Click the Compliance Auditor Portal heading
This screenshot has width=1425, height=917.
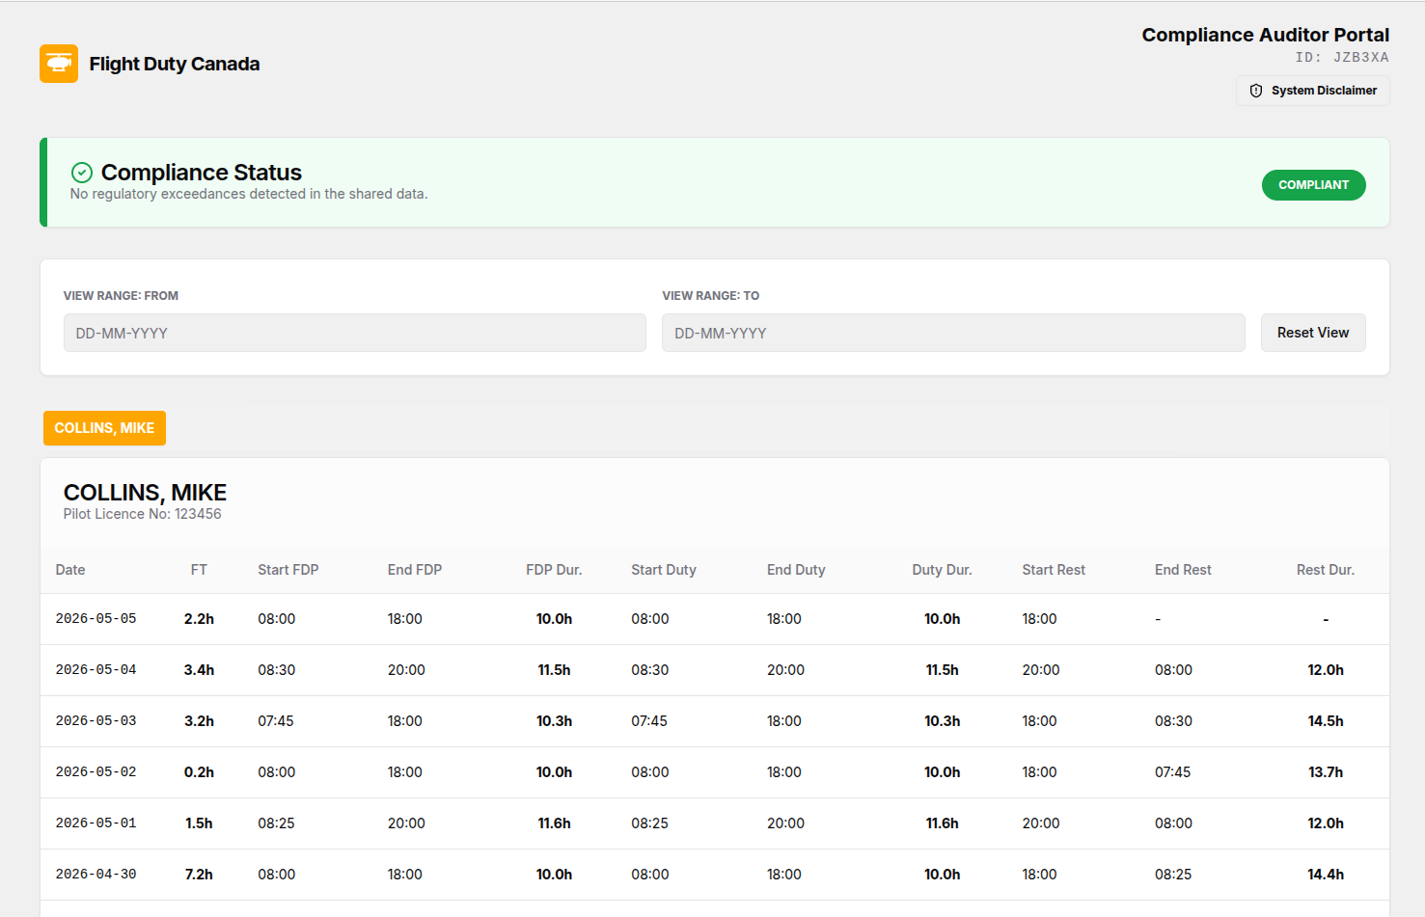pos(1266,35)
